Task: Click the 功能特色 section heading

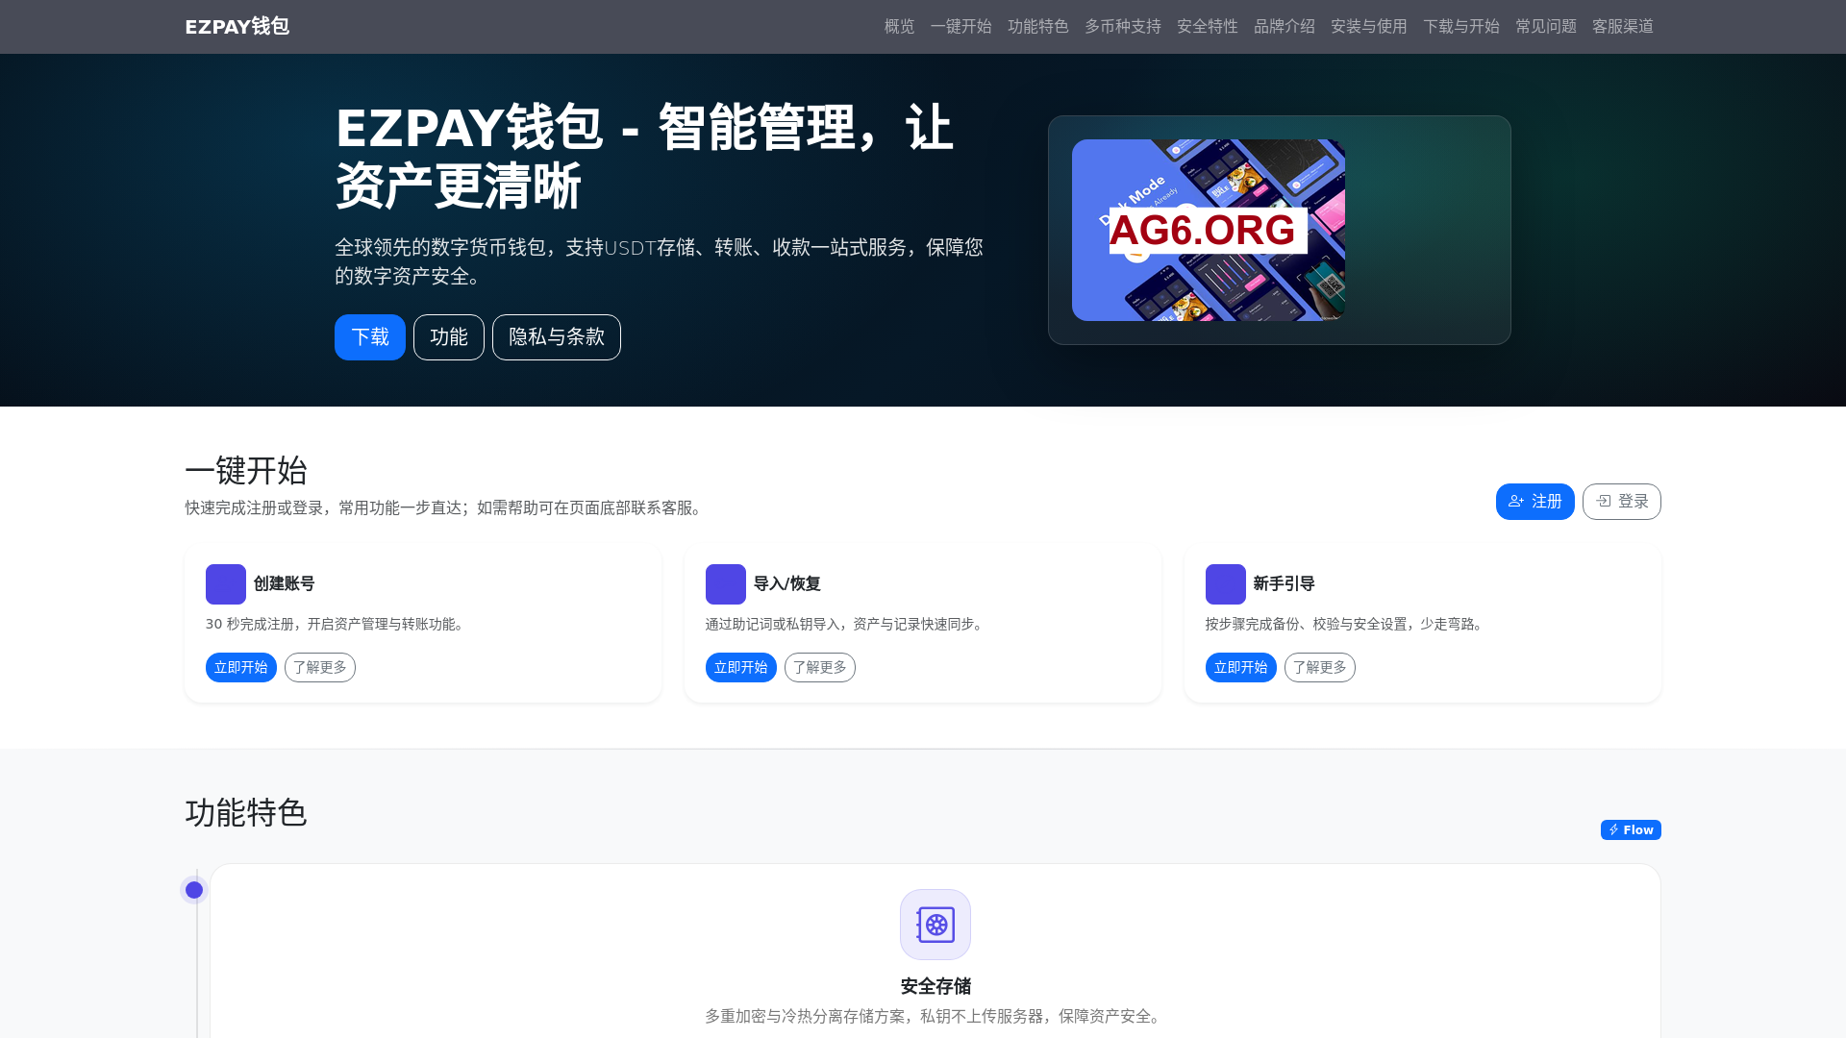Action: tap(246, 813)
